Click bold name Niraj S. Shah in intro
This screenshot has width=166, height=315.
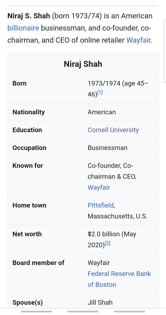(29, 16)
